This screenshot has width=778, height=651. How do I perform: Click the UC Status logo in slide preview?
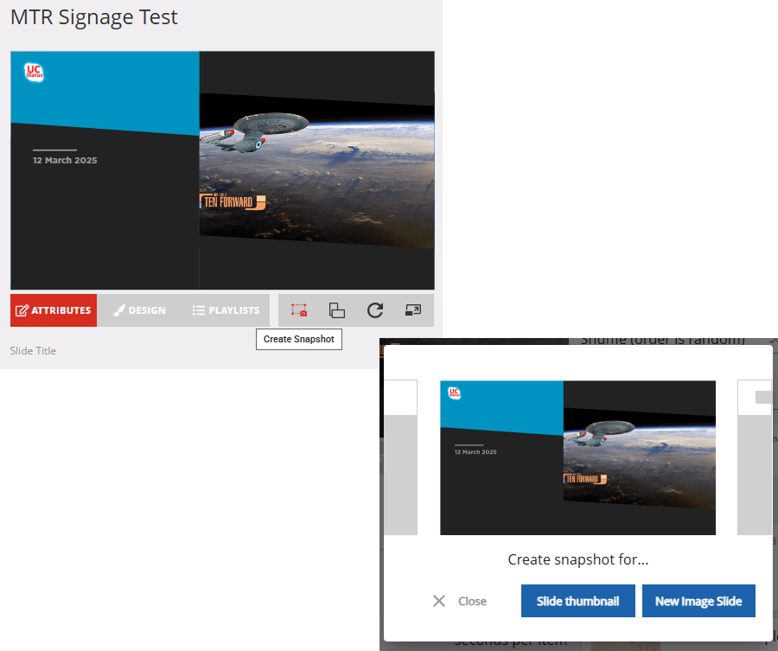pos(35,73)
